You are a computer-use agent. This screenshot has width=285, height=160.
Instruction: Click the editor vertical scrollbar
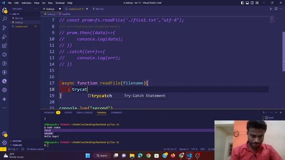point(284,52)
